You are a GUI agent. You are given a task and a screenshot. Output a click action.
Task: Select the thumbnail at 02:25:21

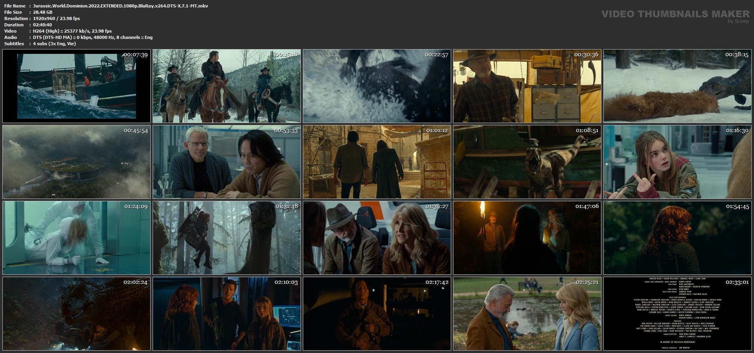(527, 314)
